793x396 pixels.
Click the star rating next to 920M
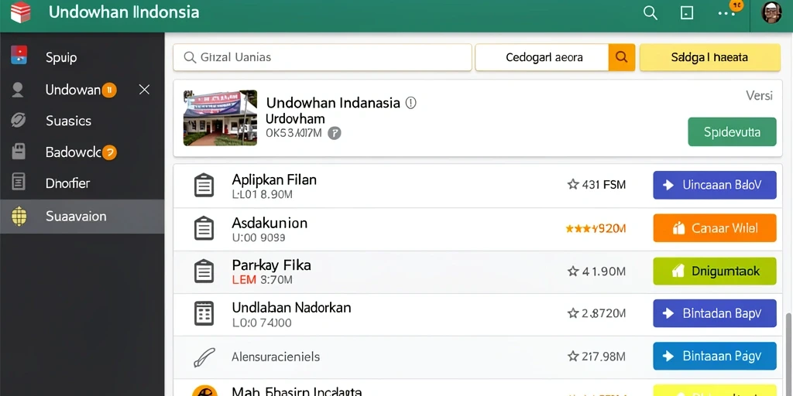582,229
